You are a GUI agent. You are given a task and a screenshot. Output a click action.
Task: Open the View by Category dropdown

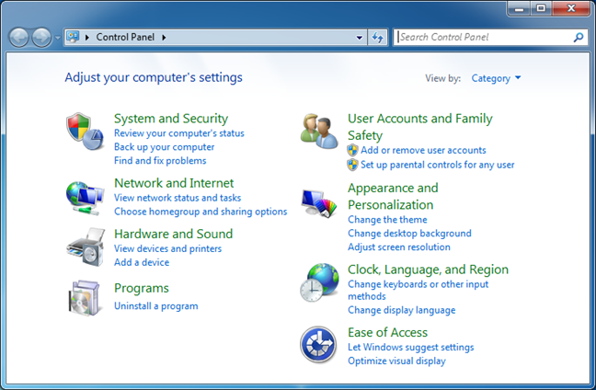(x=496, y=78)
